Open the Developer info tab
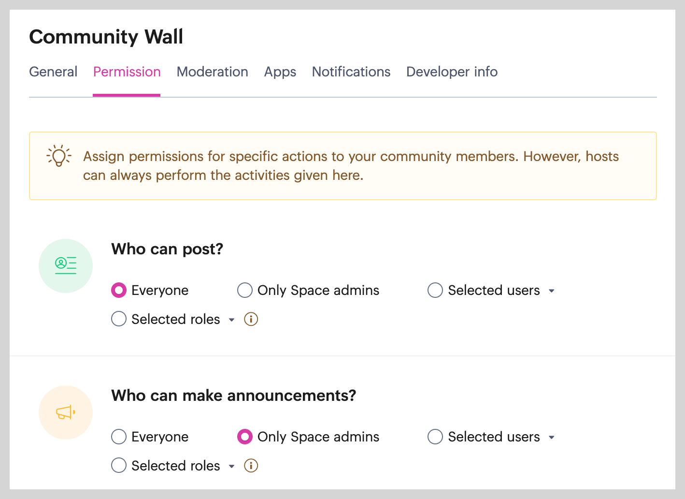 [x=452, y=72]
